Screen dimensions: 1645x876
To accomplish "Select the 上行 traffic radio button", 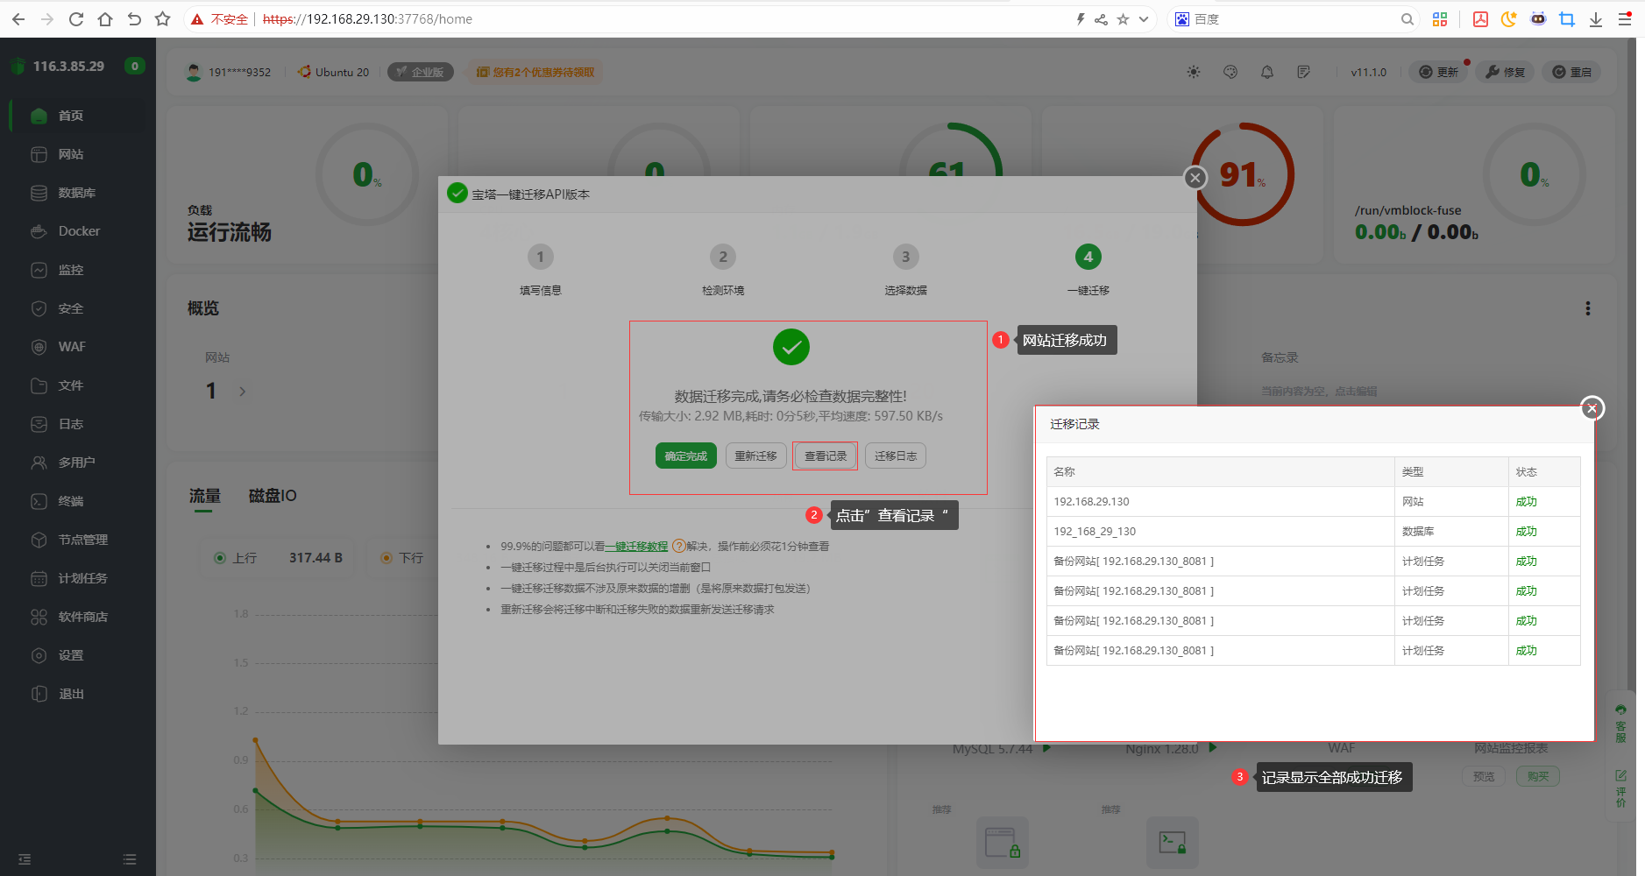I will 220,557.
